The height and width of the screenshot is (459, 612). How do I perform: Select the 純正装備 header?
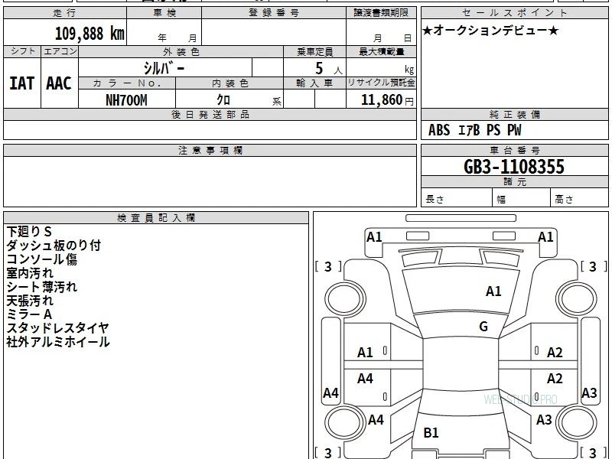click(x=514, y=114)
